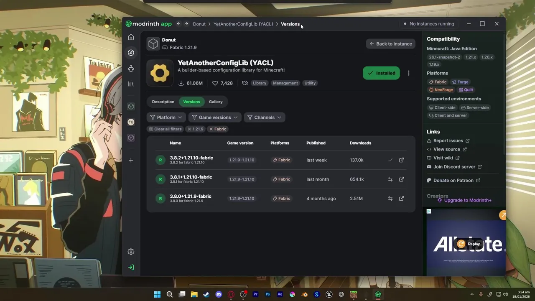The image size is (535, 301).
Task: Open the Windows Start menu
Action: click(x=157, y=294)
